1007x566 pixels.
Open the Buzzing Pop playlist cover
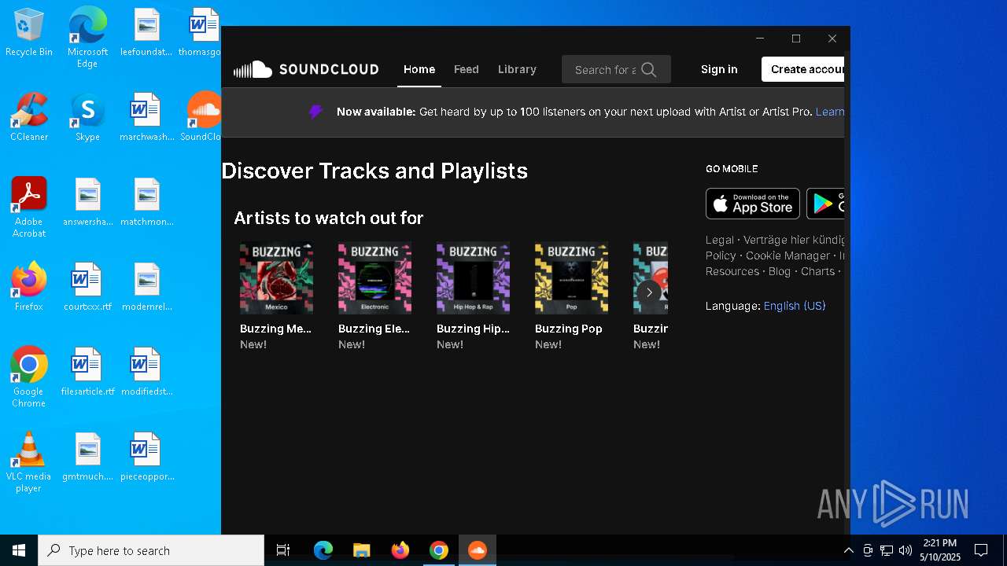pos(571,277)
